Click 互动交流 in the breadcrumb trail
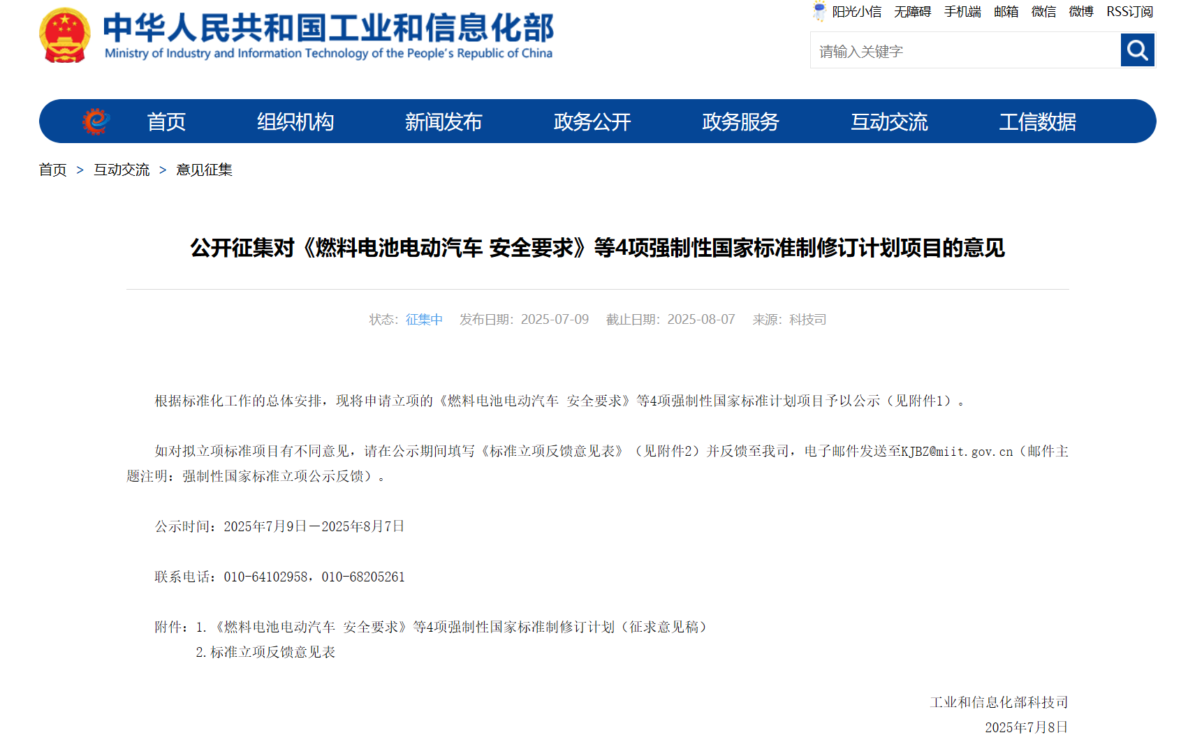1188x749 pixels. [122, 170]
